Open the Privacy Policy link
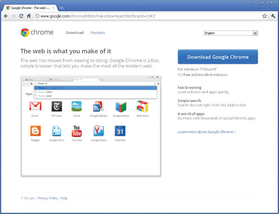 (x=48, y=198)
